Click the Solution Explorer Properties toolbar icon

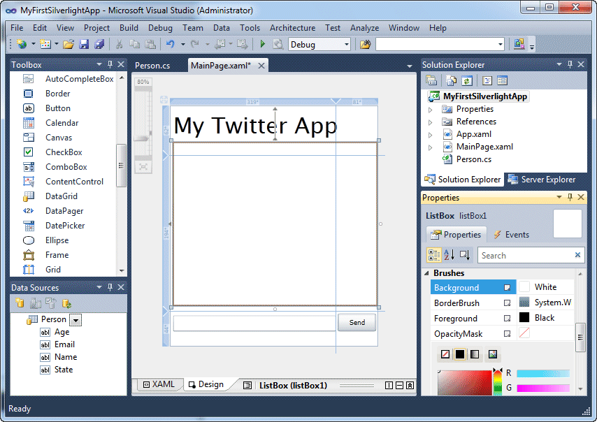point(431,80)
